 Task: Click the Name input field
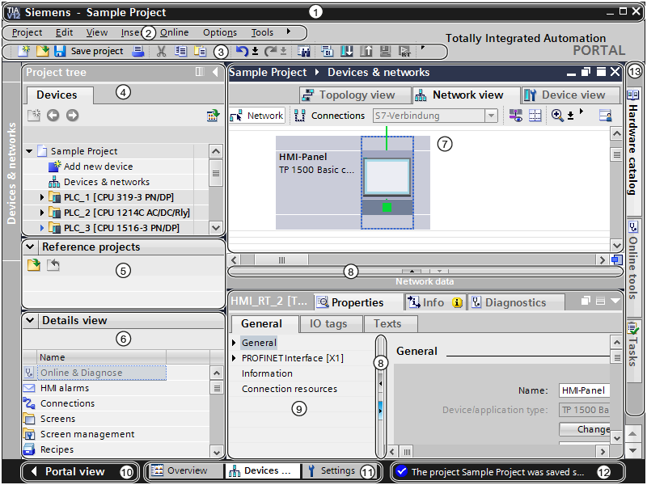584,390
